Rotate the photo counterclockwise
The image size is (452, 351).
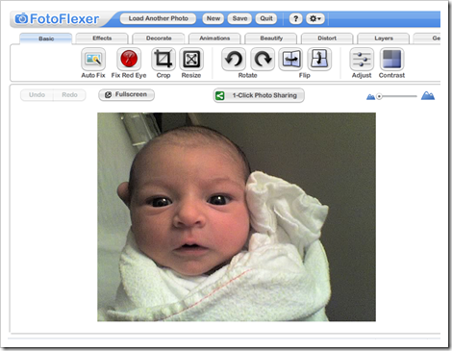[x=234, y=59]
